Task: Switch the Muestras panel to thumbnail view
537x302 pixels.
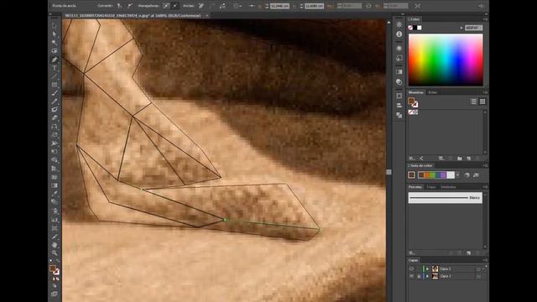Action: [482, 102]
